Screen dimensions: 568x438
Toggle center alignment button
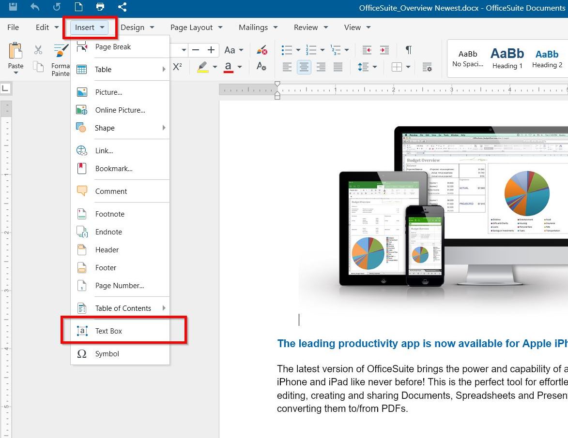click(x=304, y=67)
